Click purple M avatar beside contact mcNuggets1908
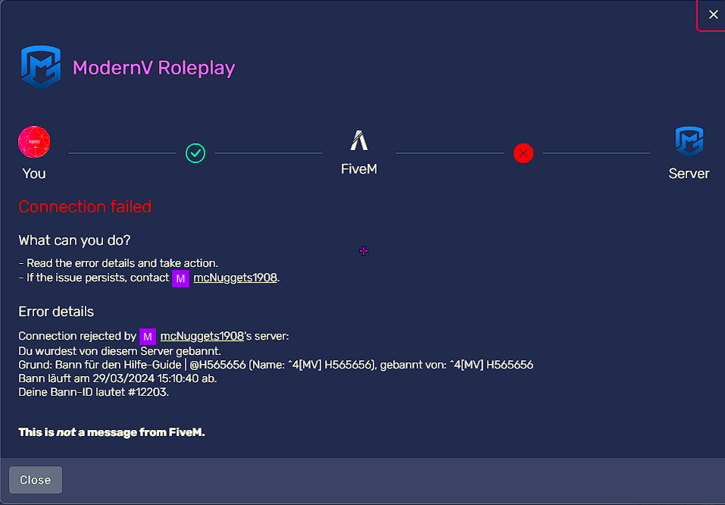725x505 pixels. pos(181,278)
